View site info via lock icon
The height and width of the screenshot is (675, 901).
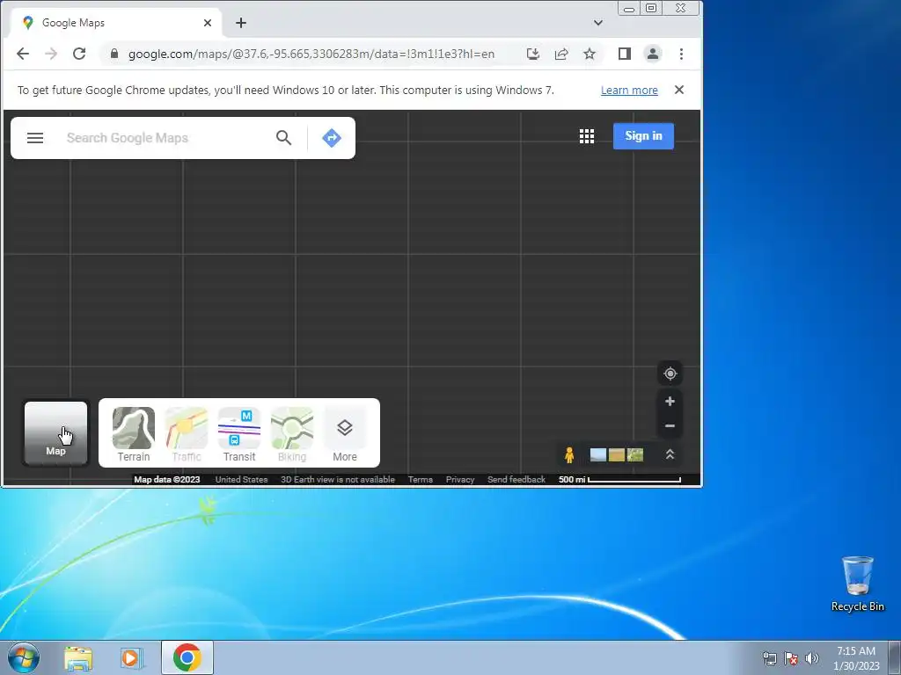coord(114,54)
